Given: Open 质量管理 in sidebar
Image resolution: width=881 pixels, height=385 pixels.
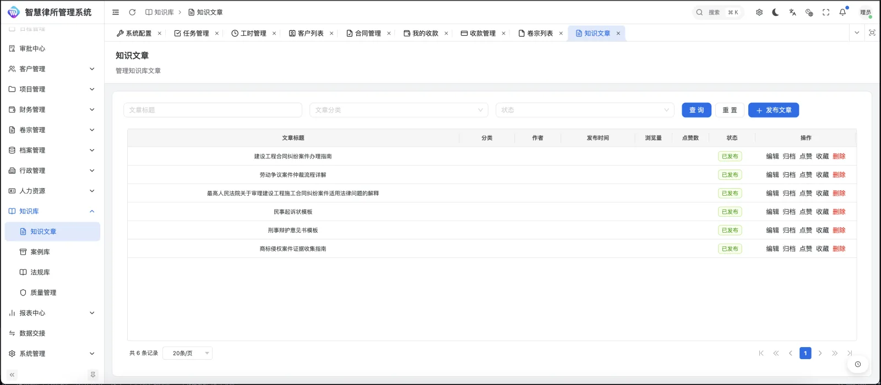Looking at the screenshot, I should (x=52, y=293).
